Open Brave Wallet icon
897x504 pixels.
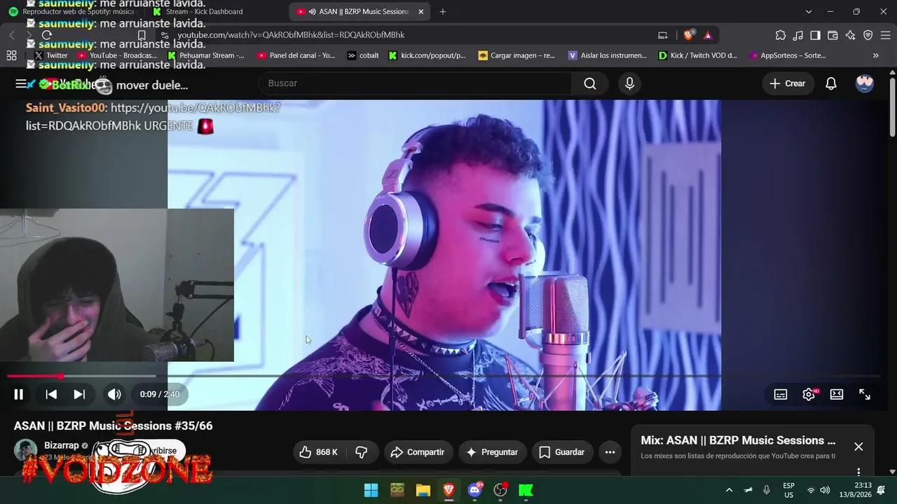[833, 35]
